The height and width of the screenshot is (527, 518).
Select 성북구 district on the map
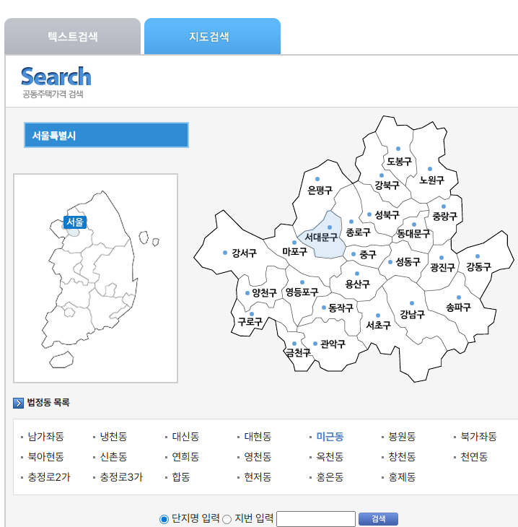click(387, 214)
